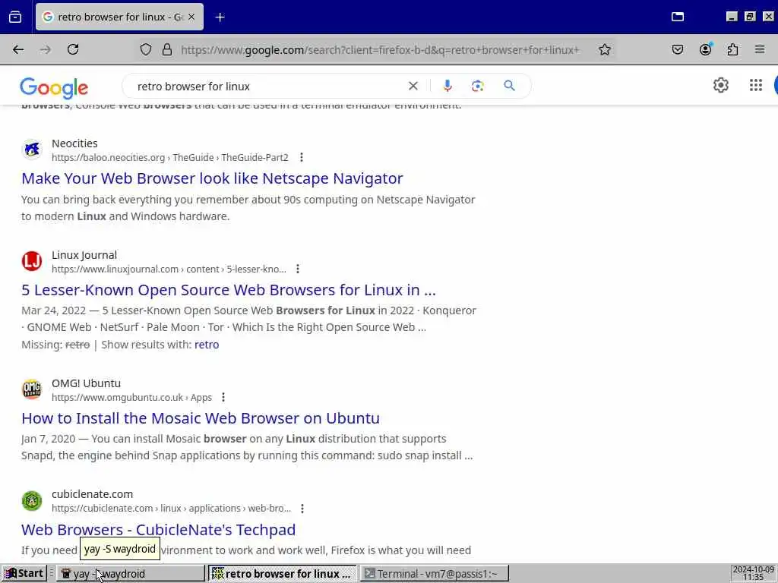Click the taskbar clock showing 2024-10-09

pyautogui.click(x=753, y=573)
